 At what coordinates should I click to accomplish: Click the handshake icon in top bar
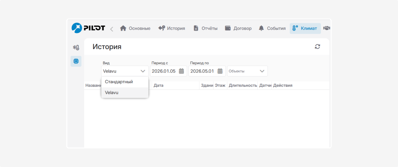point(326,28)
